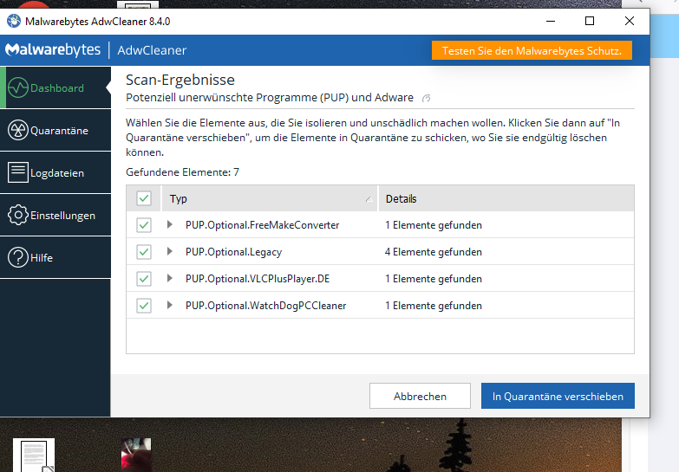Select PUP.Optional.Legacy text
This screenshot has height=472, width=679.
[233, 252]
